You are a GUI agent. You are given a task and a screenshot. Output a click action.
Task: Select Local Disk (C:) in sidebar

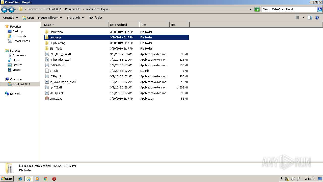coord(21,84)
